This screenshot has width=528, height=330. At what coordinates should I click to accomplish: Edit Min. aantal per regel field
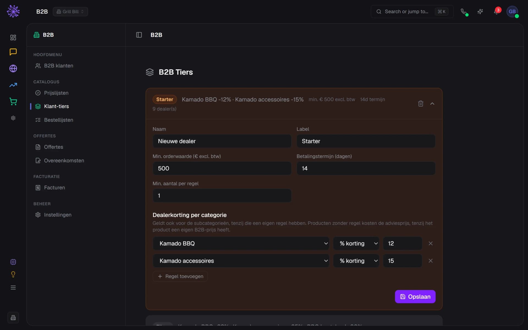point(222,196)
